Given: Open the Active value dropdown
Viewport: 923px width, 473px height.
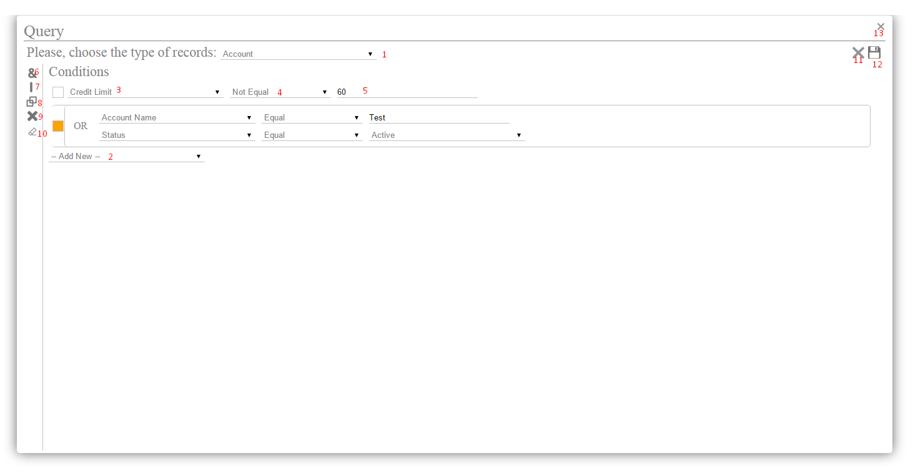Looking at the screenshot, I should [447, 135].
